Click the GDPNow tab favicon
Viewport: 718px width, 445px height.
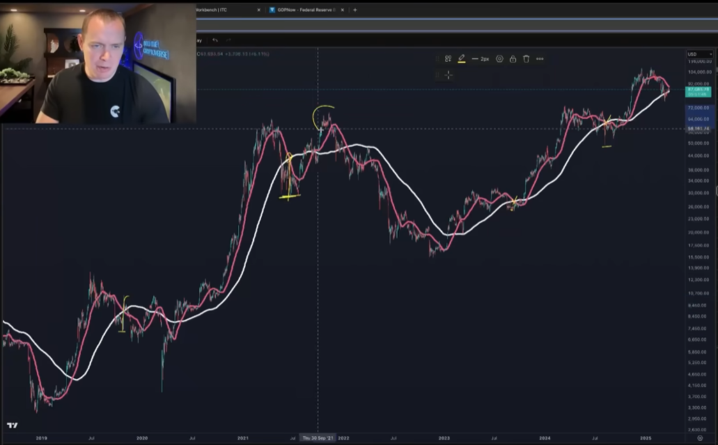272,10
